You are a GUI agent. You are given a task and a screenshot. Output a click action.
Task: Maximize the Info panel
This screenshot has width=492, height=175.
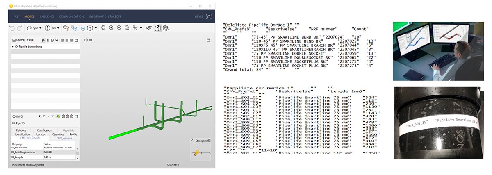76,116
